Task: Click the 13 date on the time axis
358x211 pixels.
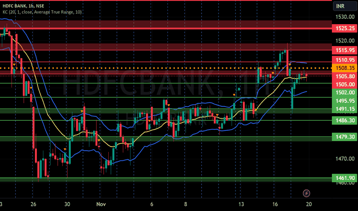Action: pyautogui.click(x=241, y=204)
